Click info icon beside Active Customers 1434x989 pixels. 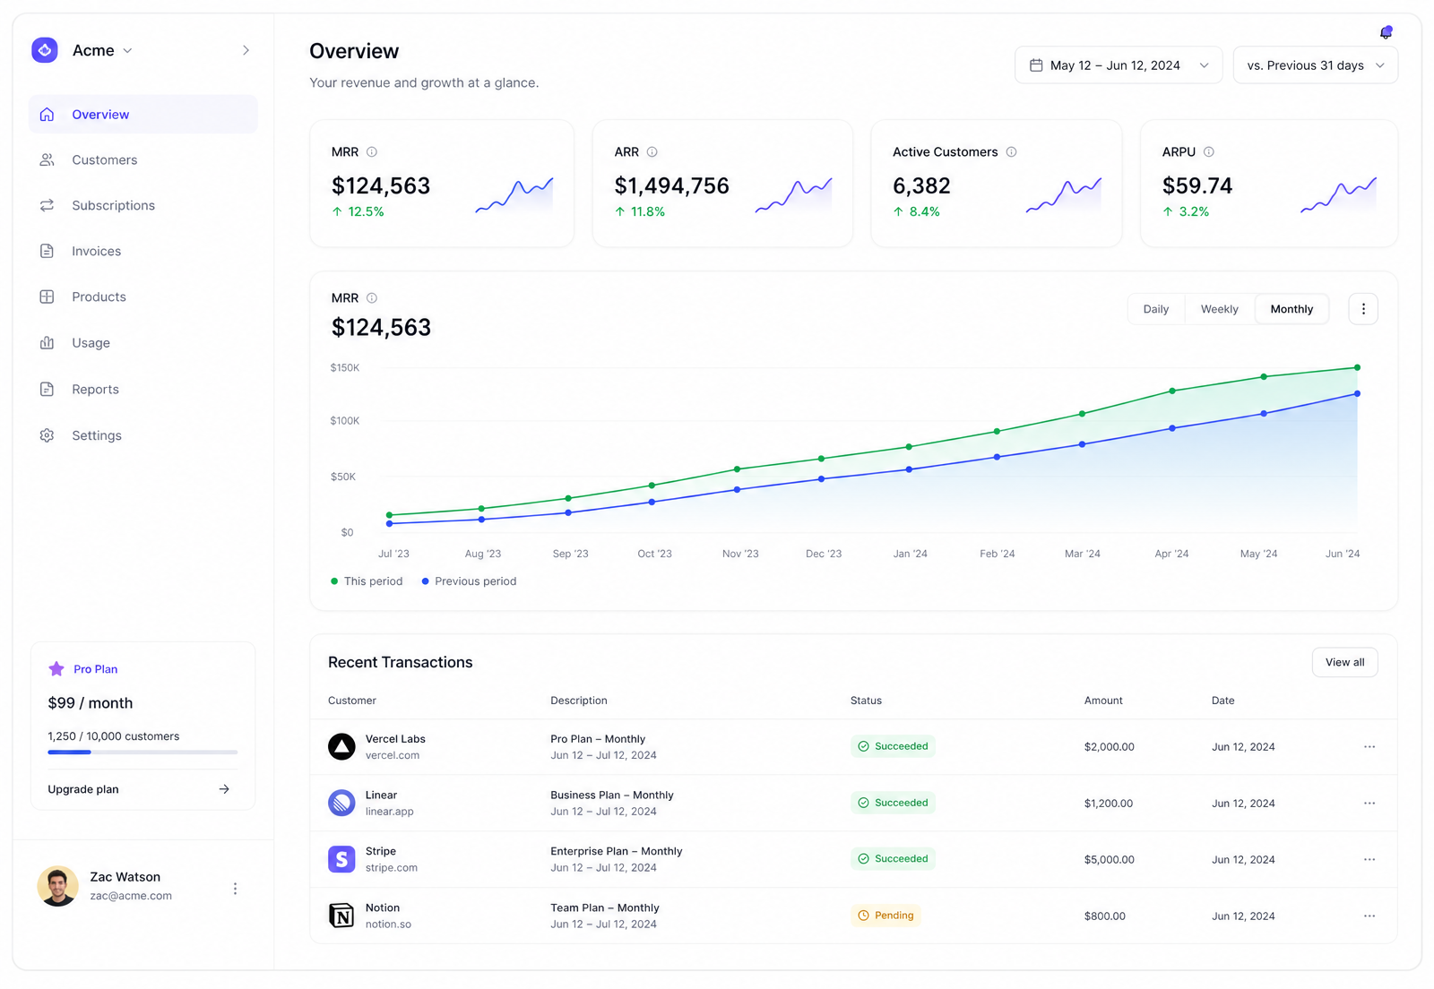click(1011, 152)
